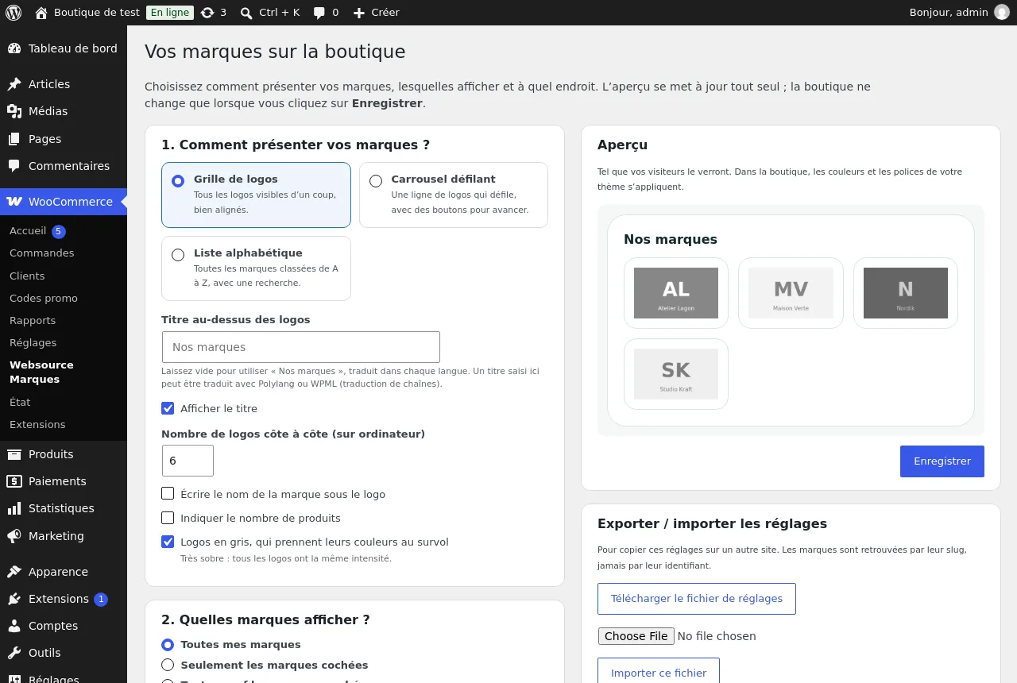
Task: Click the Extensions plug icon with badge
Action: [x=14, y=599]
